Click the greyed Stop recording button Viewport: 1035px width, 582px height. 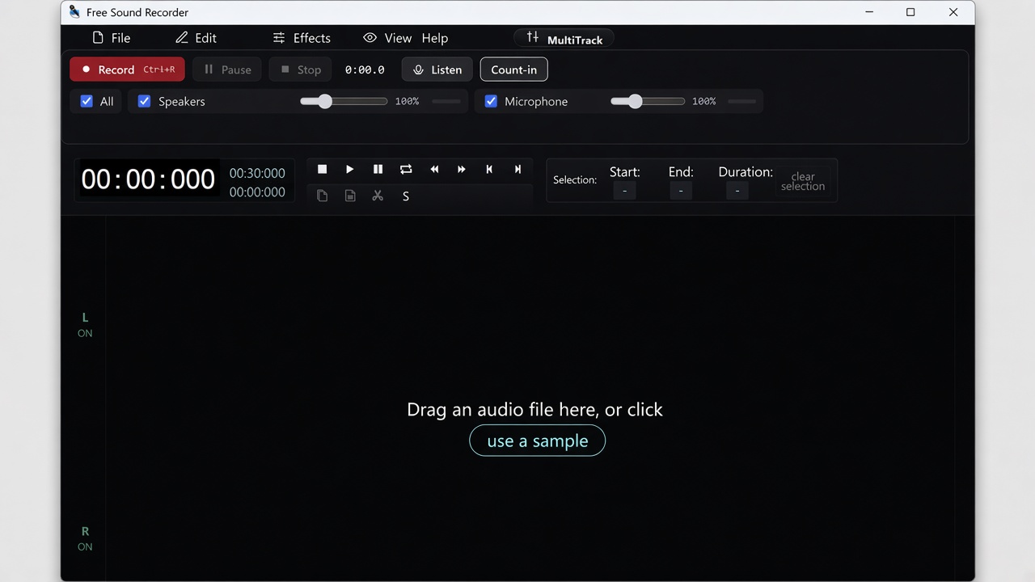coord(300,70)
